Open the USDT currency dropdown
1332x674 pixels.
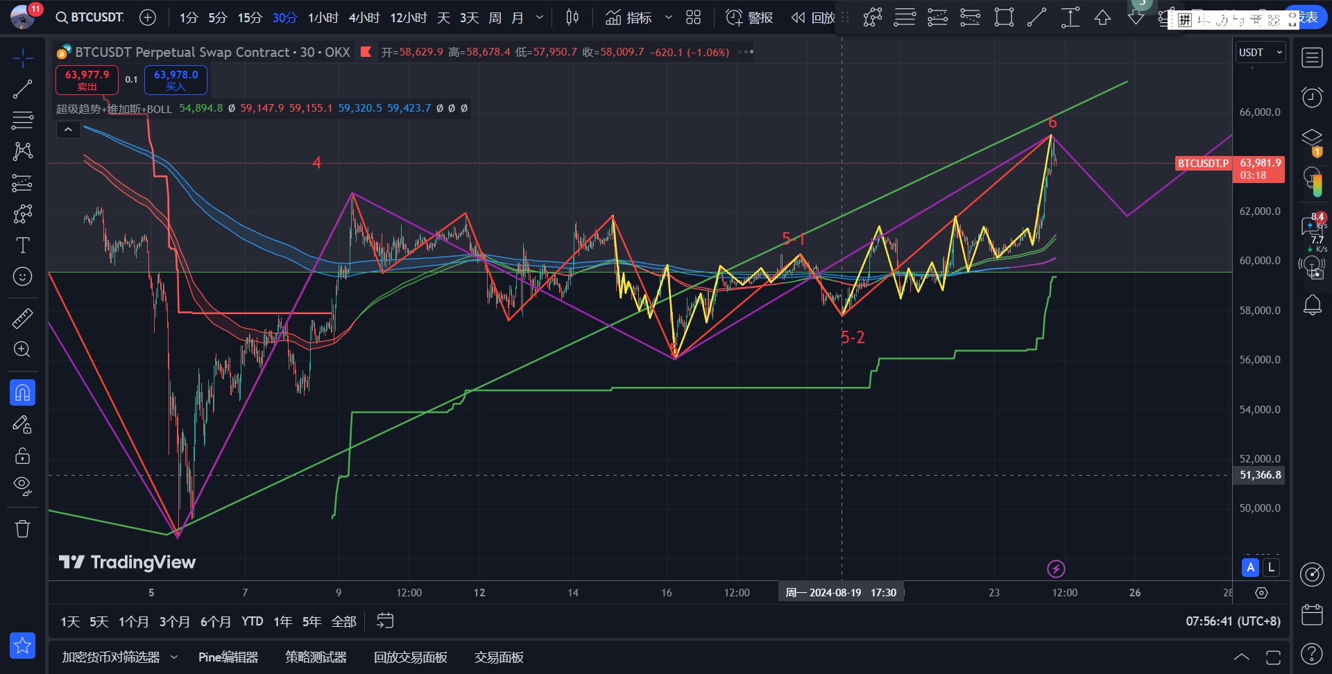(1261, 52)
